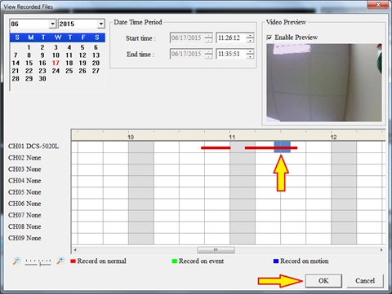Click the End time field 11:35:51
The width and height of the screenshot is (392, 294).
point(231,54)
